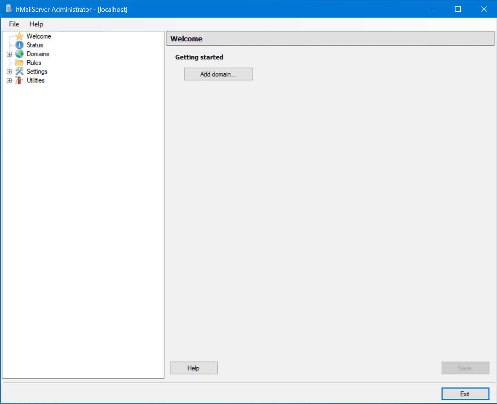
Task: Select the Settings hammer-and-wrench icon
Action: coord(19,71)
